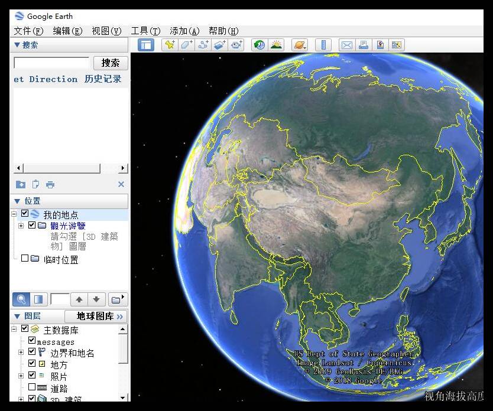Click the 搜索 search button

tap(111, 63)
